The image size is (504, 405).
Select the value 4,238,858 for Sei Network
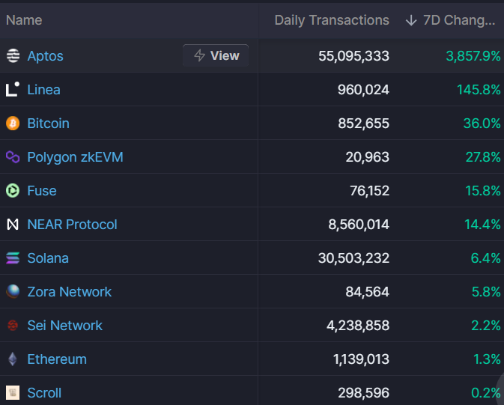coord(358,326)
